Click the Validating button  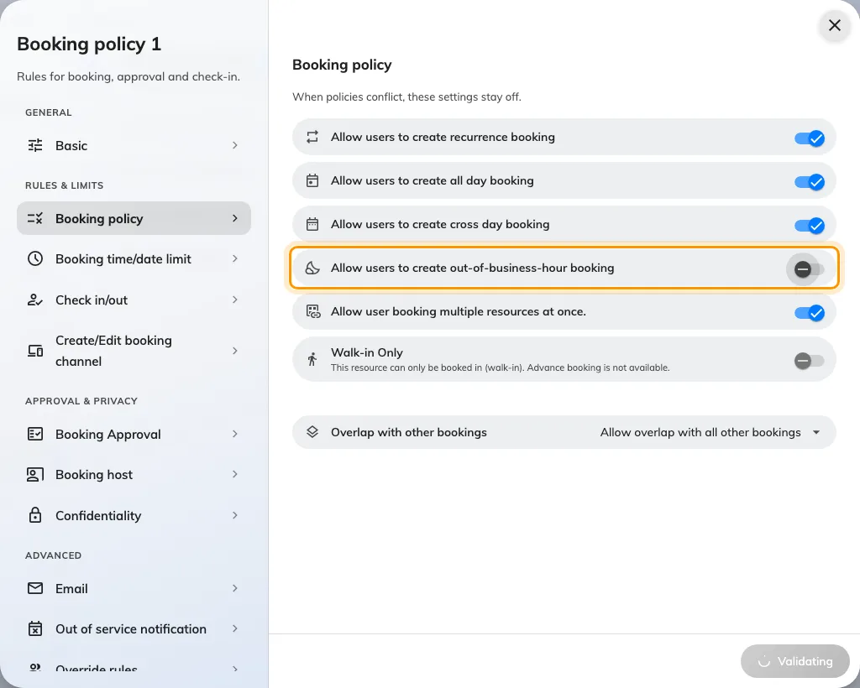tap(794, 661)
